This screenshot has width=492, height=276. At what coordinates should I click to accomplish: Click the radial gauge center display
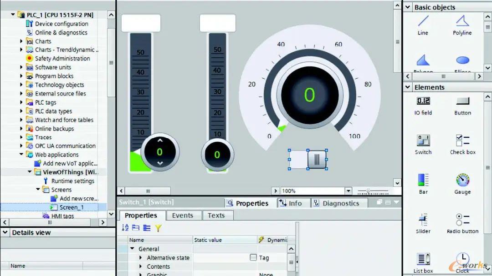pyautogui.click(x=310, y=95)
